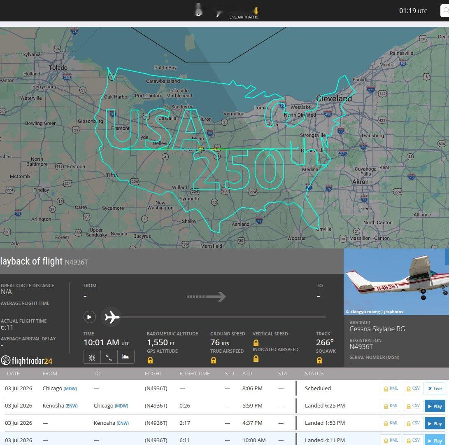
Task: Open MDW link in the Chicago To cell
Action: pyautogui.click(x=121, y=406)
